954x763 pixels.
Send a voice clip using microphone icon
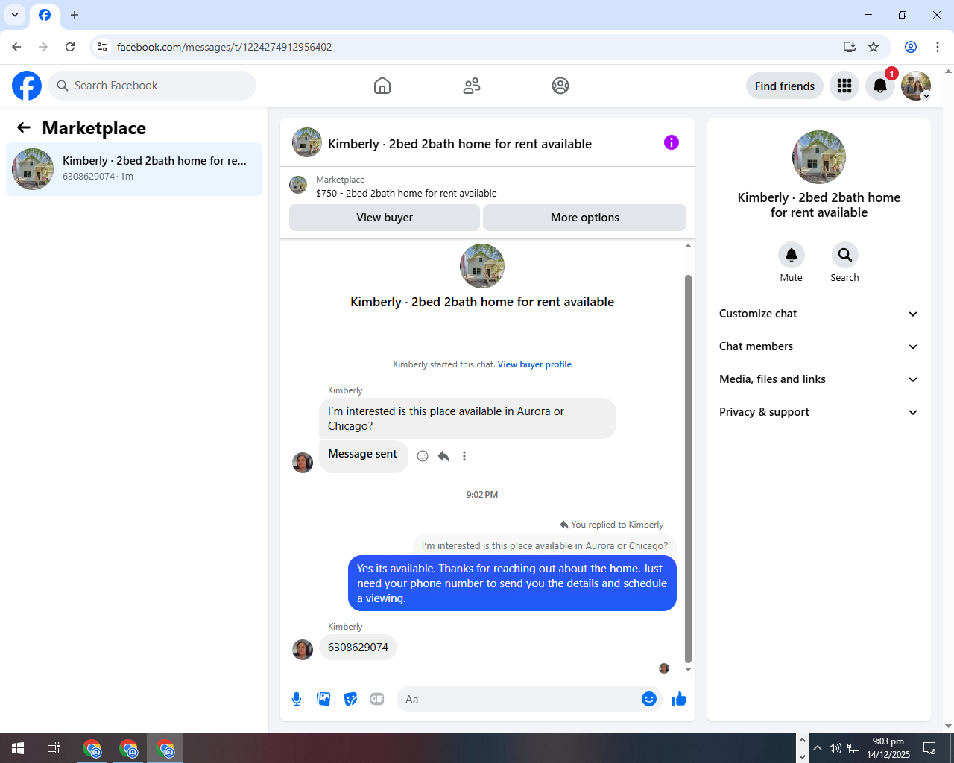[x=297, y=699]
